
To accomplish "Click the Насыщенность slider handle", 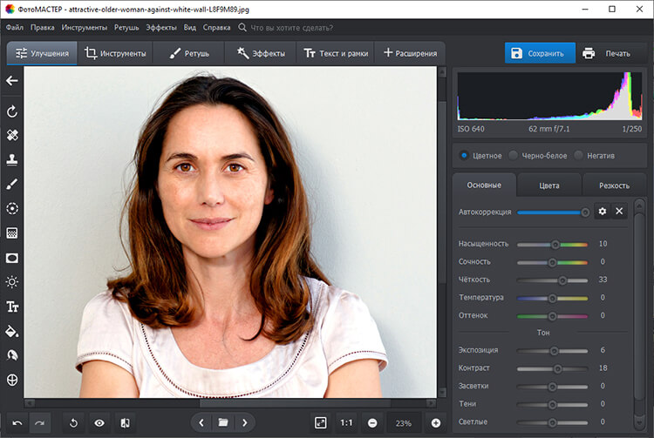I will (x=555, y=244).
